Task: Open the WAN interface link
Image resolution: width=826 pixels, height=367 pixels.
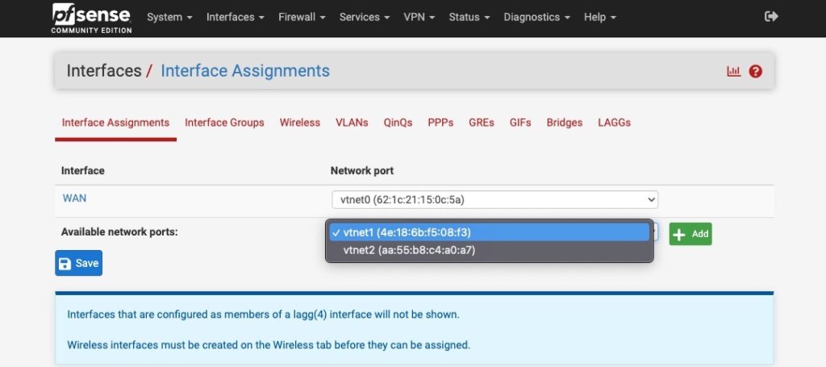Action: pyautogui.click(x=74, y=198)
